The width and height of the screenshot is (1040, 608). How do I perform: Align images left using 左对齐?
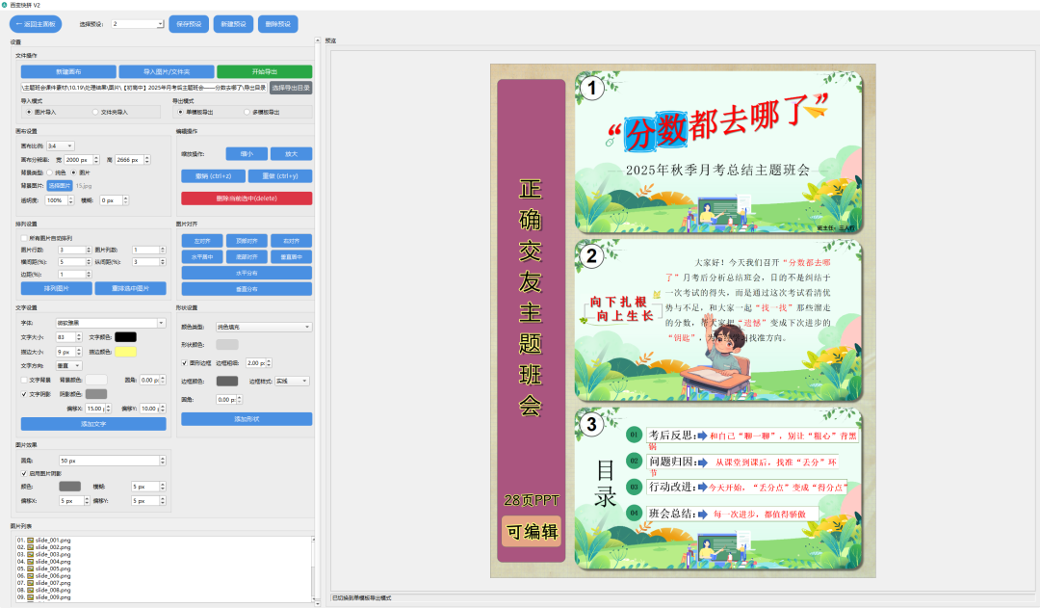point(202,240)
